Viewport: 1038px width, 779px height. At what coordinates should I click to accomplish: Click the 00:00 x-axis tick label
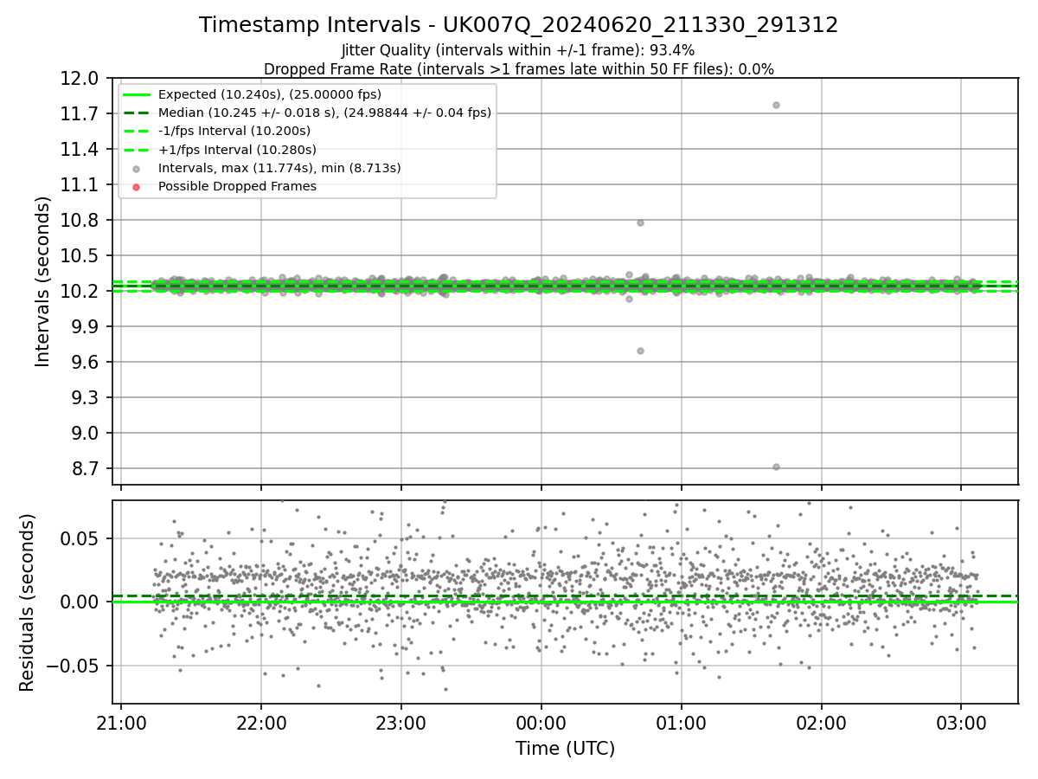541,722
